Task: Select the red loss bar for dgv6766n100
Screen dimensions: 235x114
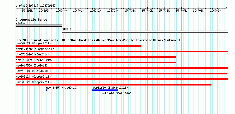Action: click(x=96, y=57)
